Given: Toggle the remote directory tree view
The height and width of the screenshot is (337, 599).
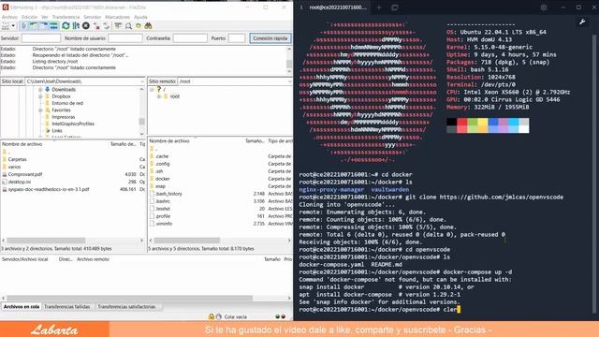Looking at the screenshot, I should point(44,26).
